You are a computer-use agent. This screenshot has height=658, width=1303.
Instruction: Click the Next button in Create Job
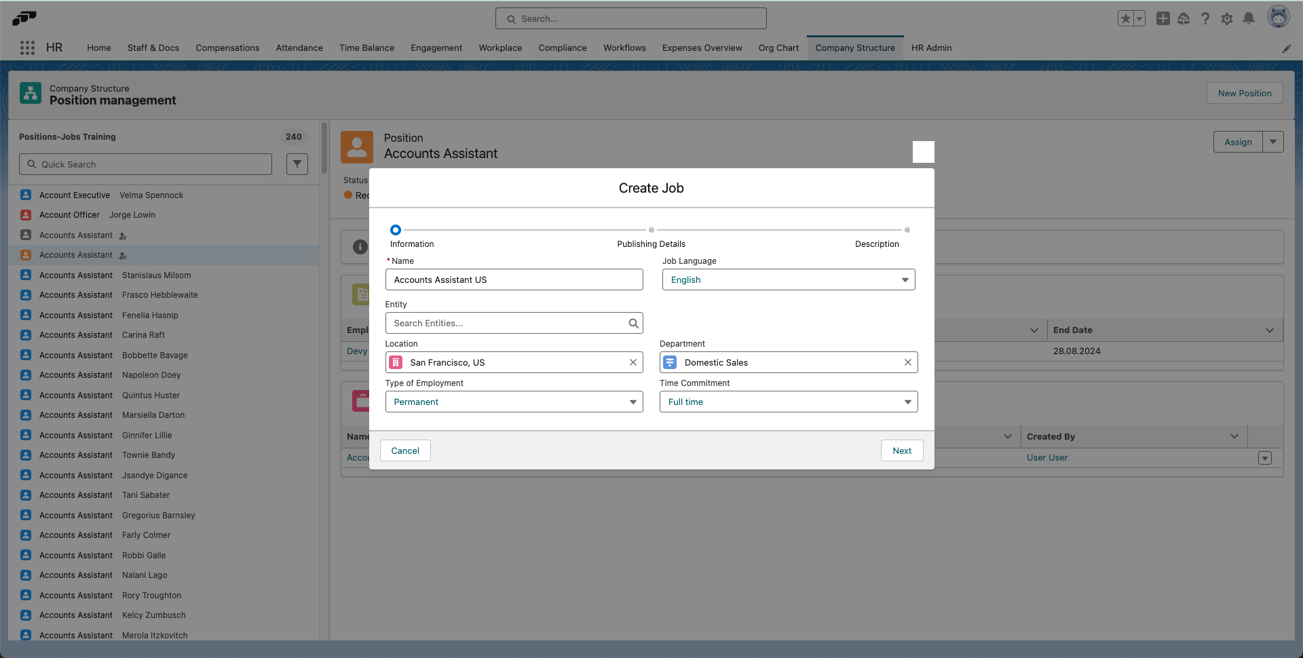[x=901, y=450]
